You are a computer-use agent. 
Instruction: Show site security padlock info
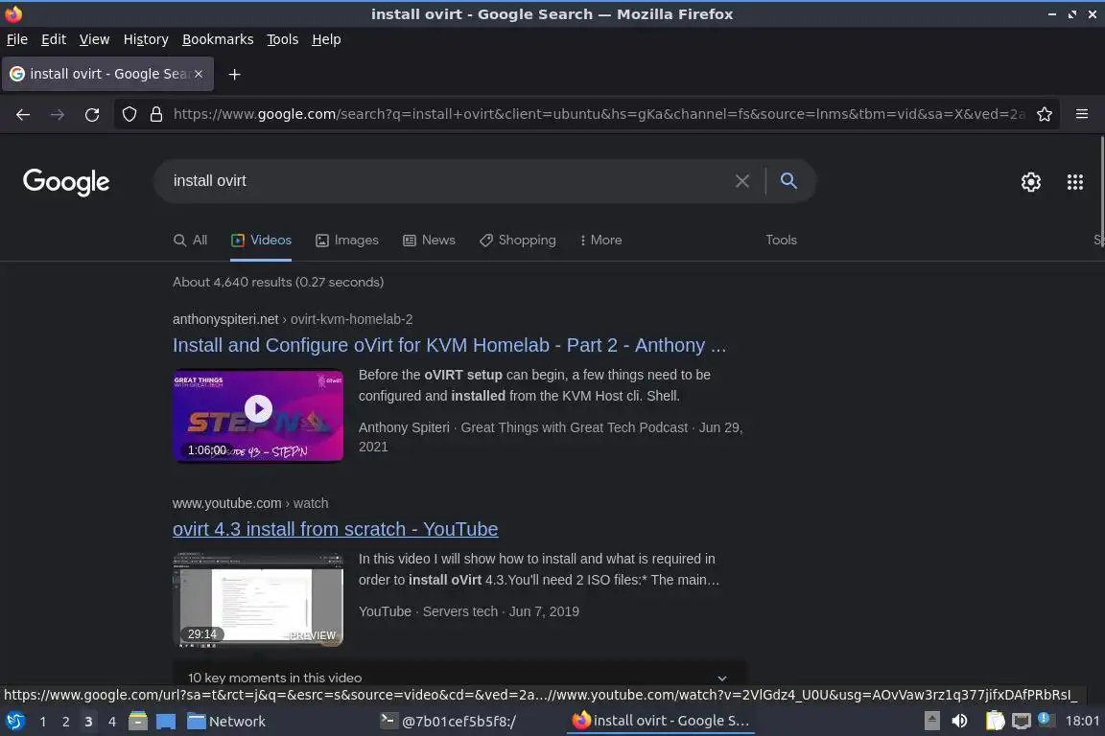point(156,114)
